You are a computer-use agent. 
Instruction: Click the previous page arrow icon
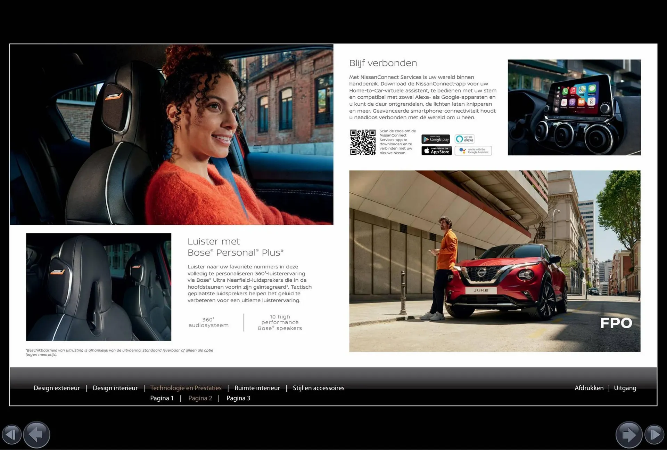(x=36, y=434)
